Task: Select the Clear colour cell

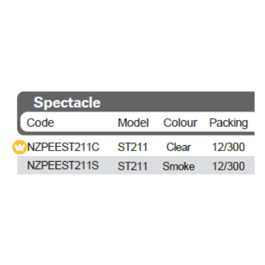Action: coord(179,147)
